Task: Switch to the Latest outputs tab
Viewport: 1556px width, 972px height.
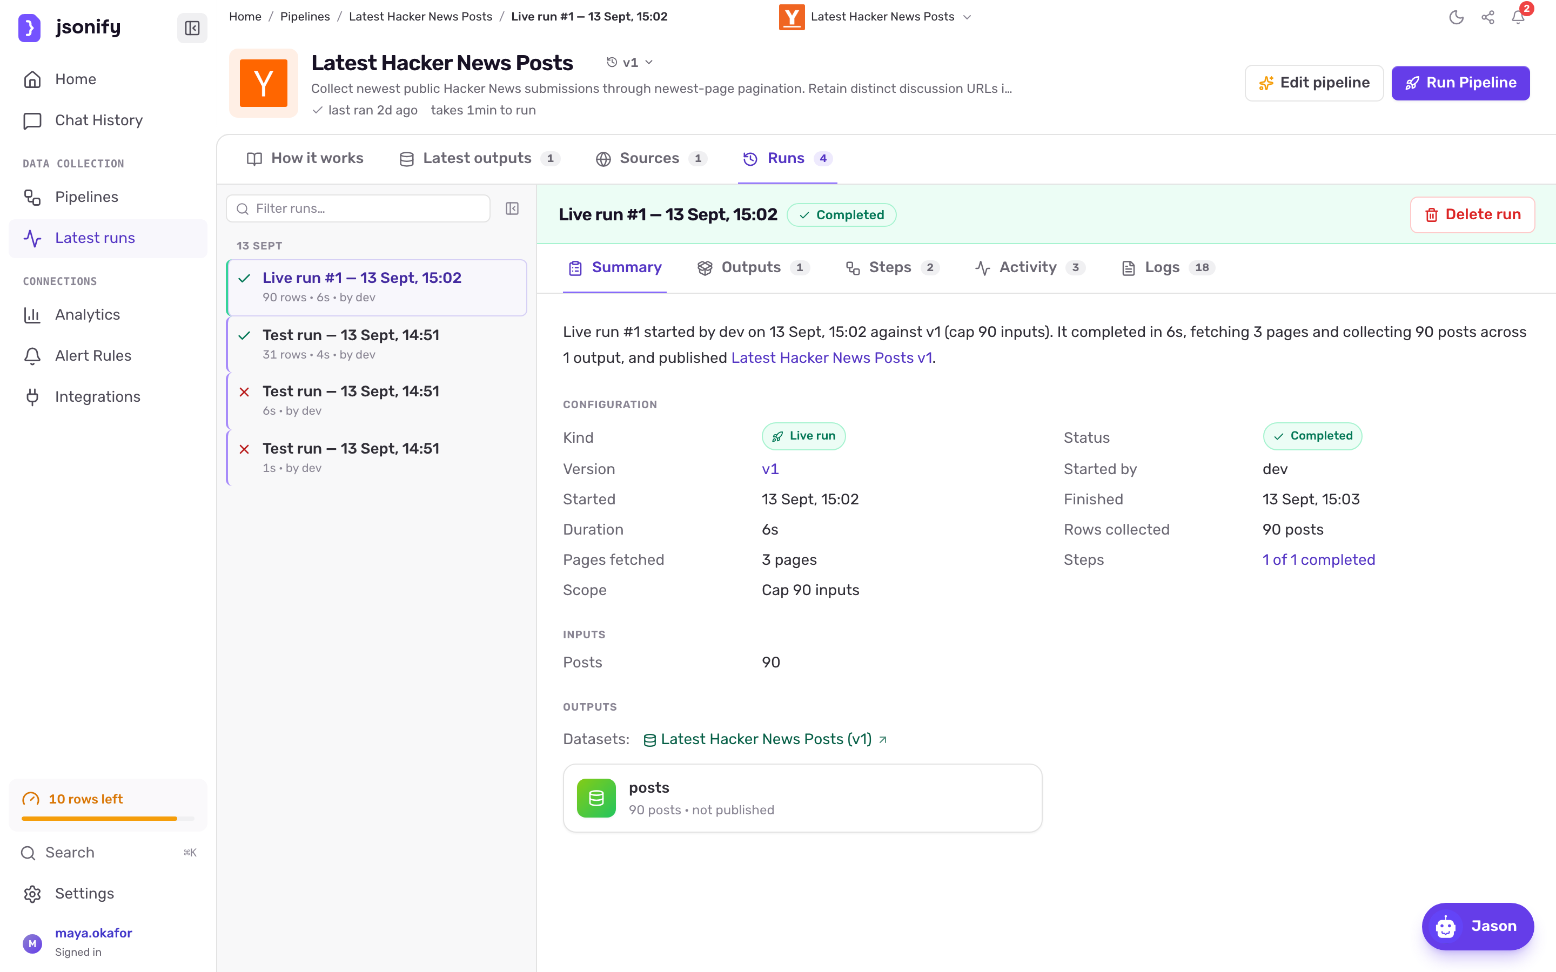Action: (480, 158)
